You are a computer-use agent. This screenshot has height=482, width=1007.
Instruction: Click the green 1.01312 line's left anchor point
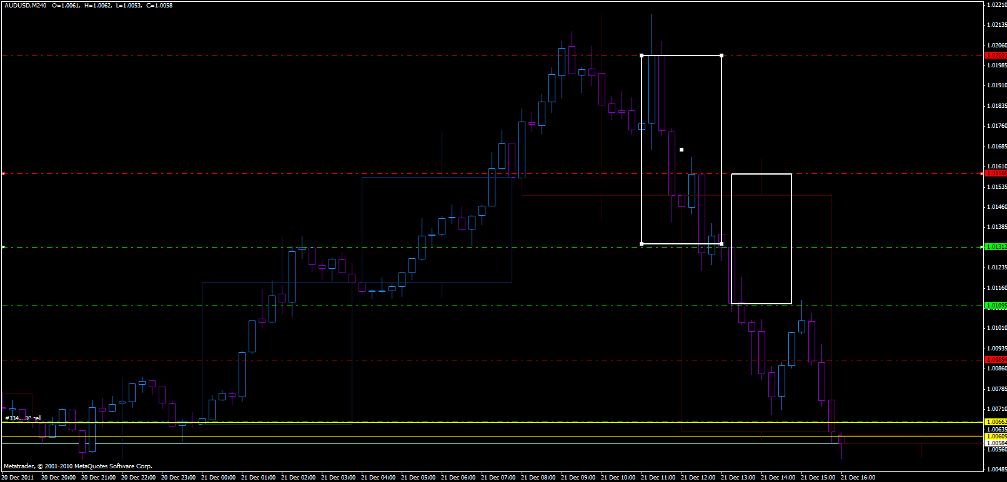pos(3,248)
